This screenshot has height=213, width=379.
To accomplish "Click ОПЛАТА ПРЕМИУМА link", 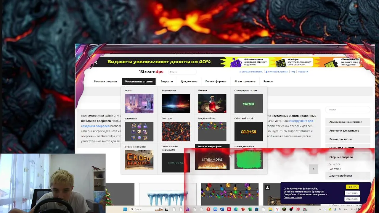I will [251, 72].
